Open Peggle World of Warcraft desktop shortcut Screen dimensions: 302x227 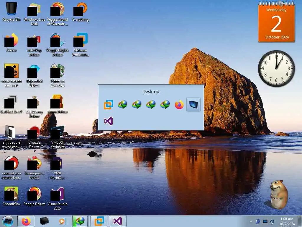tap(58, 14)
